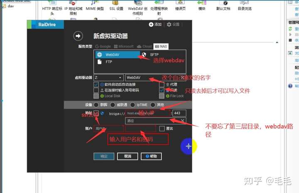Toggle File Lock checkbox
The height and width of the screenshot is (193, 299).
point(162,96)
